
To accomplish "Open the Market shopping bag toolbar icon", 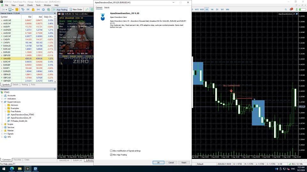I will click(33, 9).
